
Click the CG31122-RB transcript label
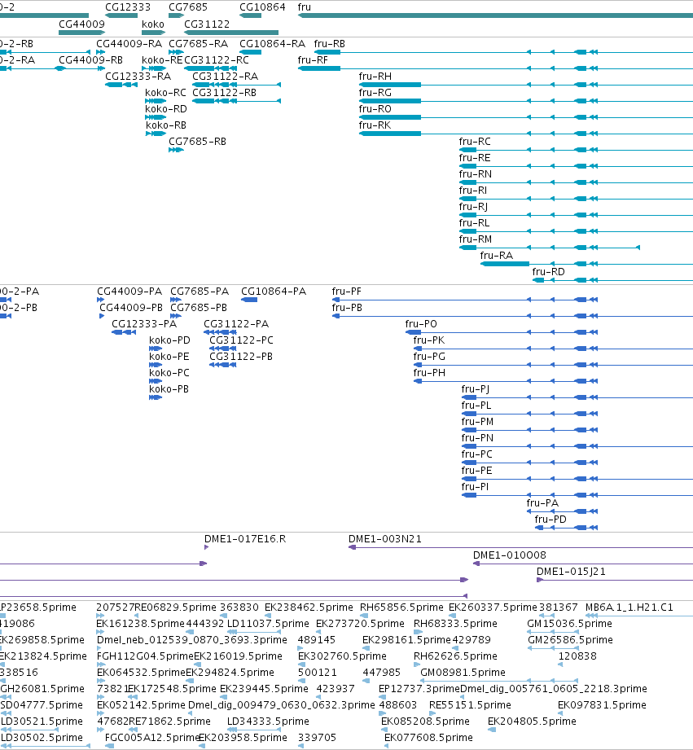(224, 93)
